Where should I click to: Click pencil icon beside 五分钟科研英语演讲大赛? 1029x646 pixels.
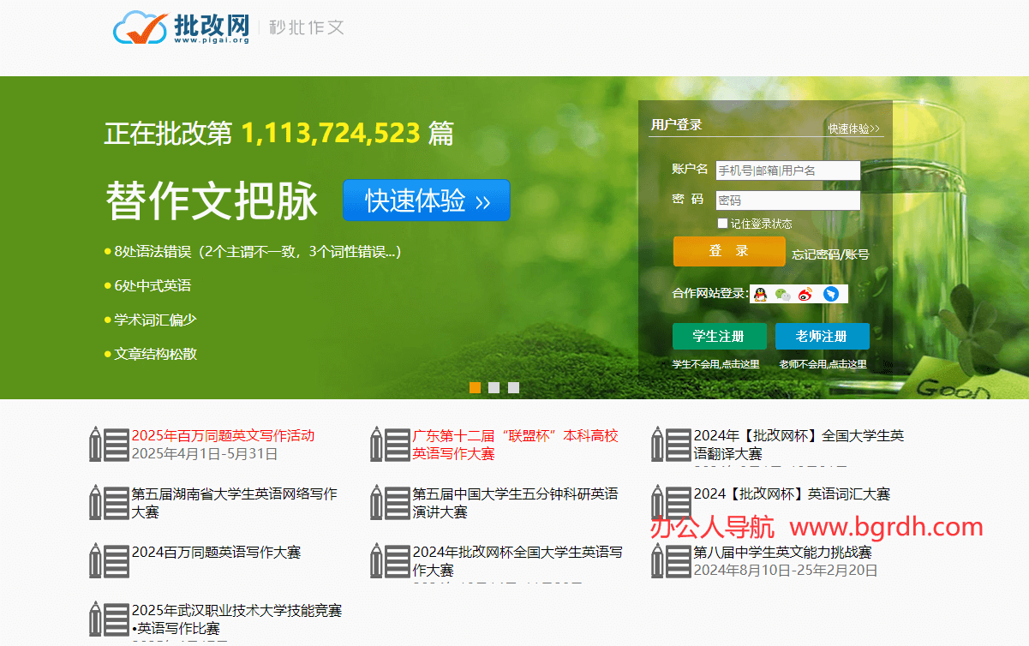(x=390, y=502)
